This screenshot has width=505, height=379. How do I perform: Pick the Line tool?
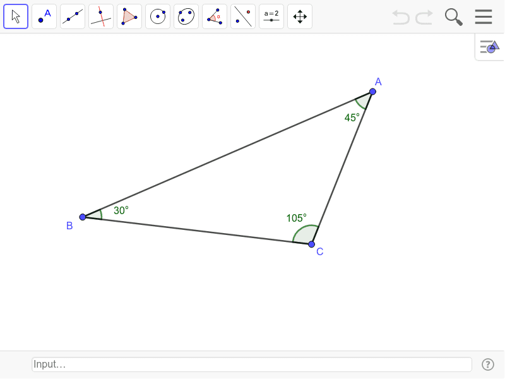73,16
